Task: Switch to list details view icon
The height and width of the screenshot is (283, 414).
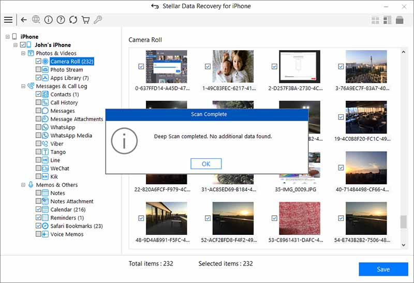Action: click(x=387, y=20)
